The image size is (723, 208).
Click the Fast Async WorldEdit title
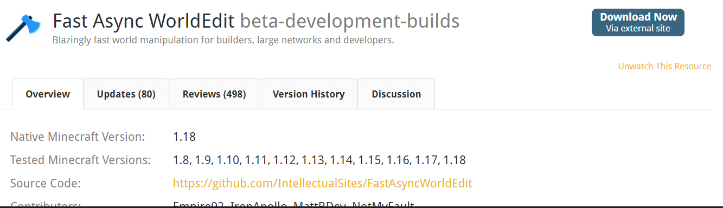pyautogui.click(x=144, y=21)
